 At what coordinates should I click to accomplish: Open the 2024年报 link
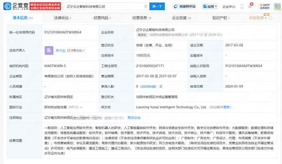148,86
